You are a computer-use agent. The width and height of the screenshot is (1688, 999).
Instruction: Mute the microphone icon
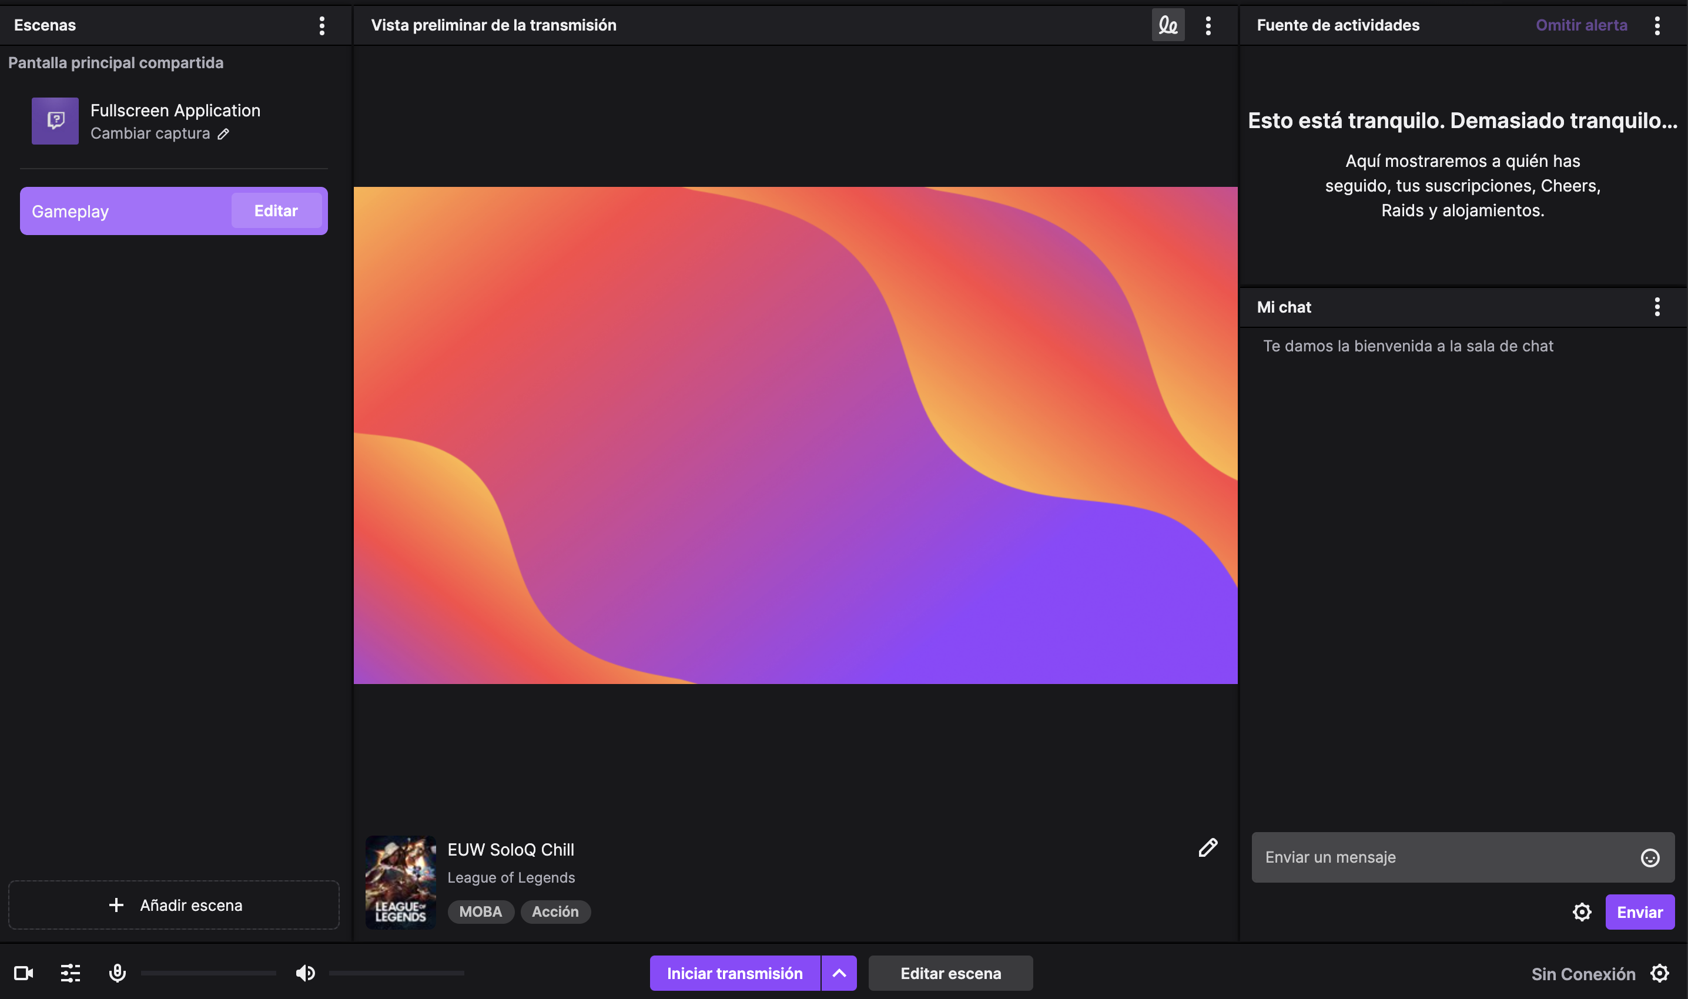117,973
